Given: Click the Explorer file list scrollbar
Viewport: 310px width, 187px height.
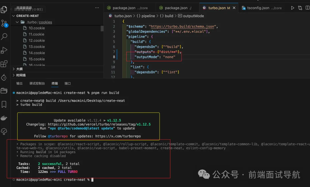Looking at the screenshot, I should pos(102,28).
